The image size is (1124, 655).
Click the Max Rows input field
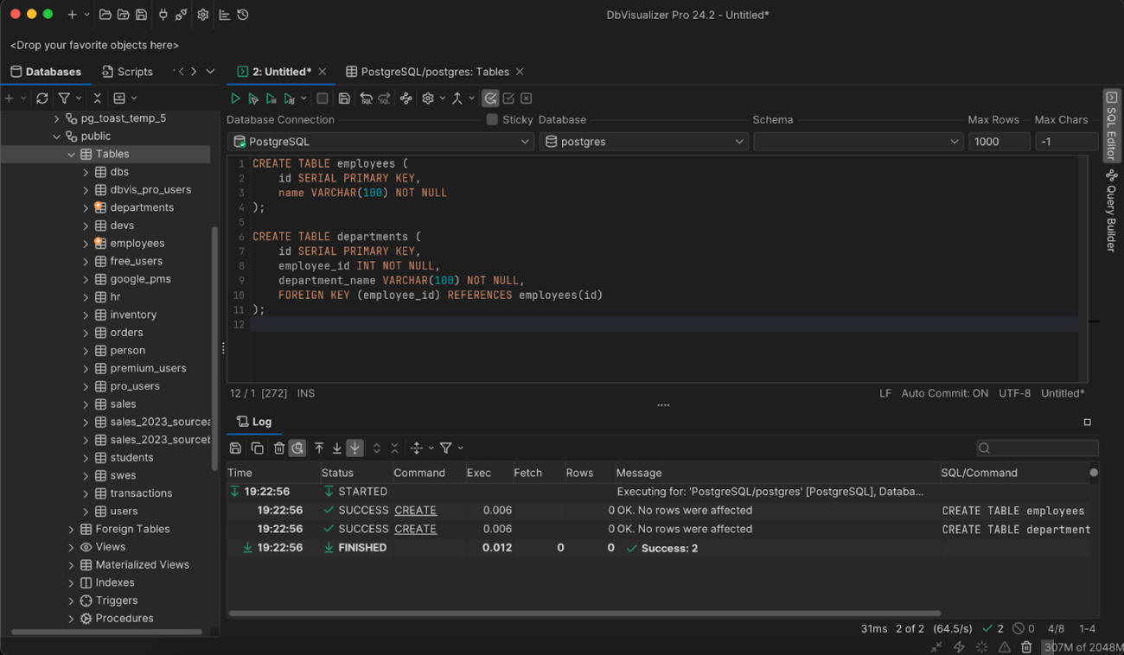pyautogui.click(x=998, y=142)
